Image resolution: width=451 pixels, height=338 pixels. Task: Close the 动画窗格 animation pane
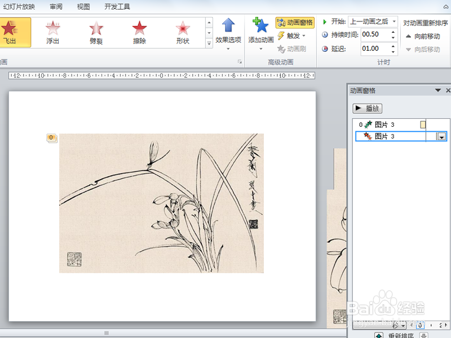pyautogui.click(x=448, y=91)
